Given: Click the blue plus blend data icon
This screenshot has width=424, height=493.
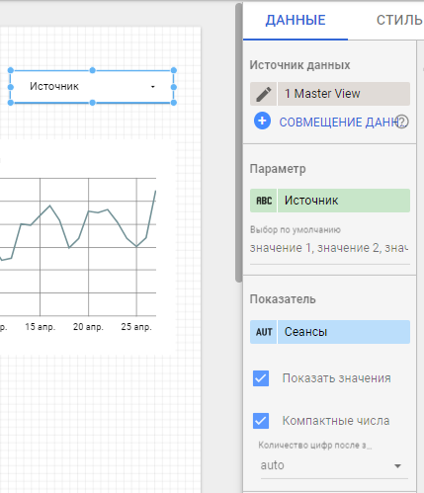Looking at the screenshot, I should click(262, 121).
